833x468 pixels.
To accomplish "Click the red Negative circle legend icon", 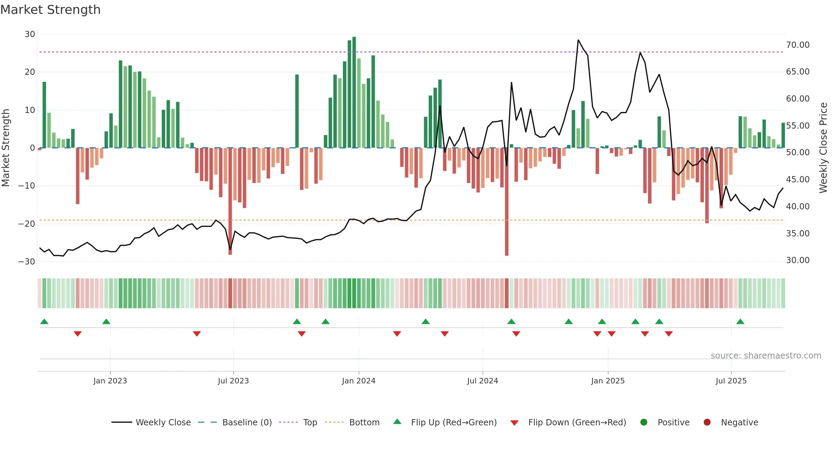I will (707, 422).
